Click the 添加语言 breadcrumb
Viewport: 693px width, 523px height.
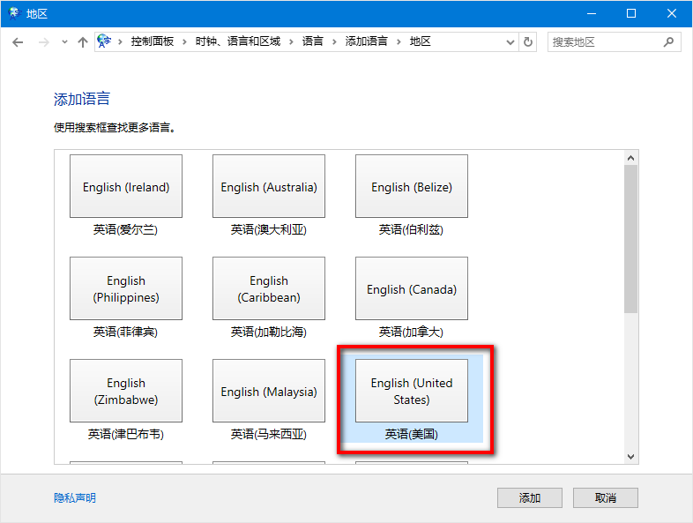pos(366,41)
